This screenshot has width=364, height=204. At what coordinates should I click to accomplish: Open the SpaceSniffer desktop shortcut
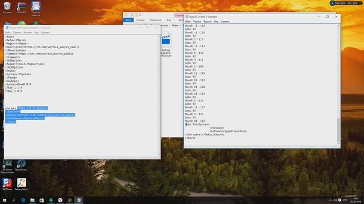[22, 165]
